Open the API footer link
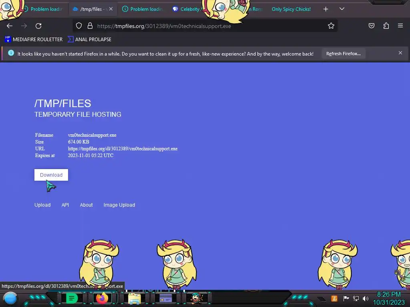 point(65,205)
